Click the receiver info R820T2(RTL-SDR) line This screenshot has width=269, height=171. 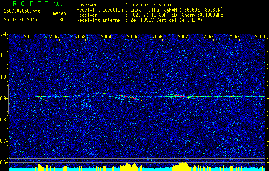pyautogui.click(x=177, y=15)
